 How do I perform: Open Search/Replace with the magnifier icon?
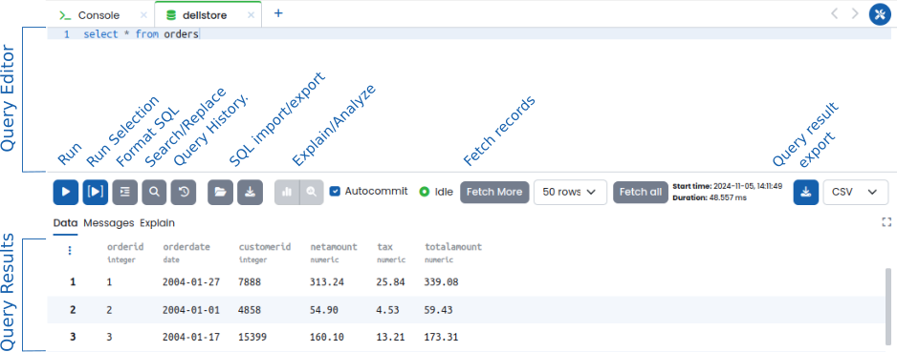pos(154,193)
